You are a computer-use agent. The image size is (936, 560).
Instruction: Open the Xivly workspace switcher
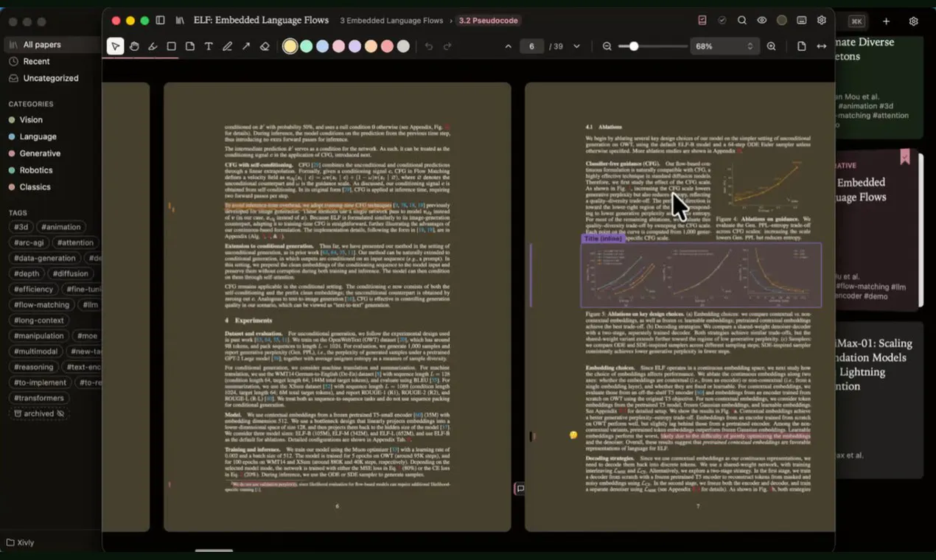click(21, 542)
